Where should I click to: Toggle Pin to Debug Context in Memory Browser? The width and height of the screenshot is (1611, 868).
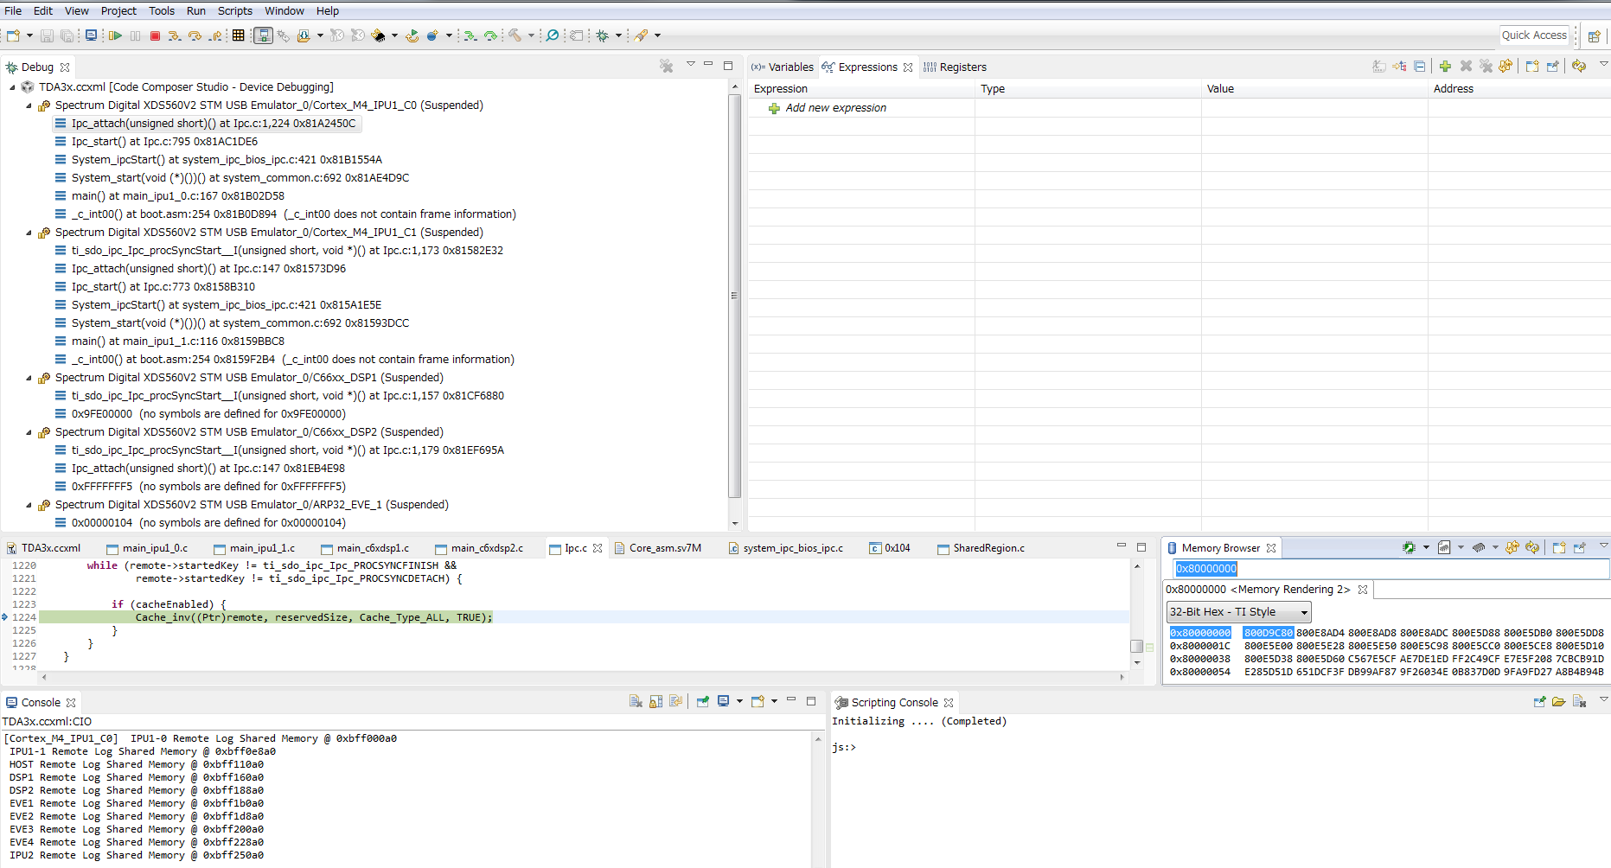[1579, 547]
